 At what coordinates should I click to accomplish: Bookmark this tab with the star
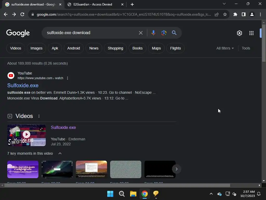click(x=225, y=15)
